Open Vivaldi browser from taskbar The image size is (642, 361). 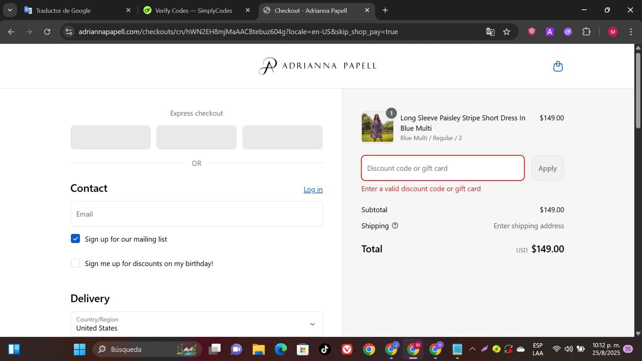pos(347,349)
